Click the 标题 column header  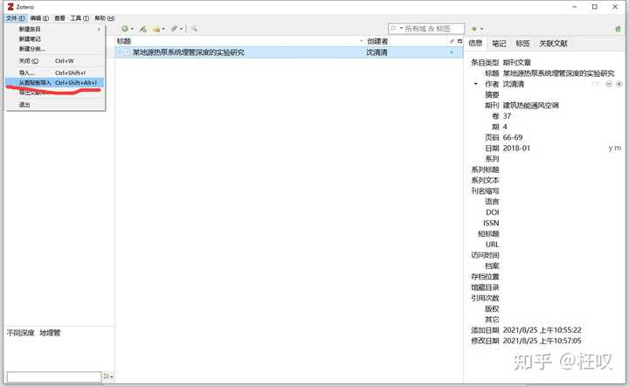point(239,41)
